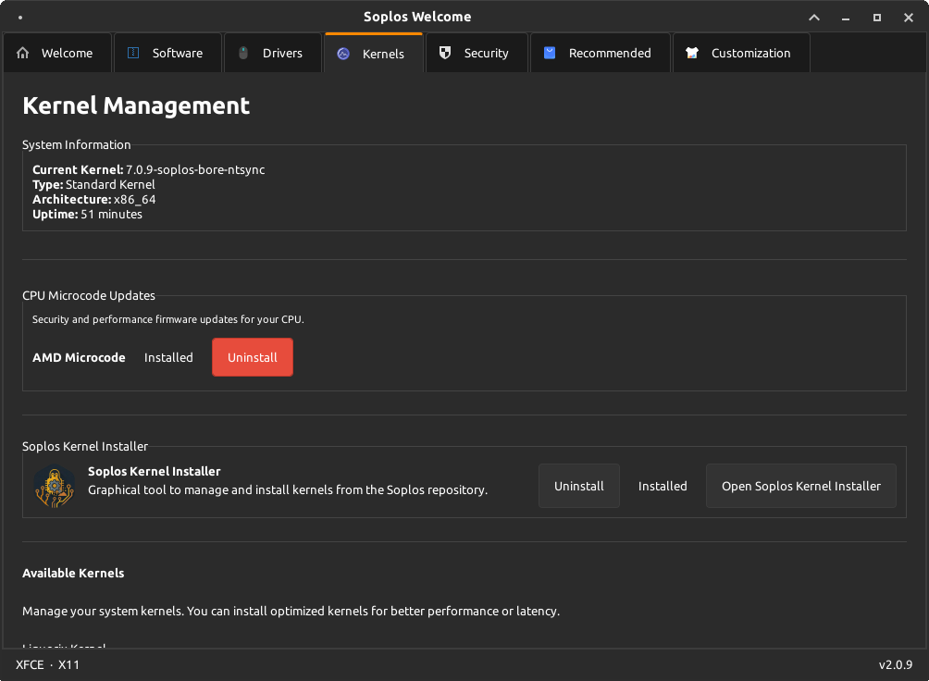Click the 'Uptime: 51 minutes' line
The height and width of the screenshot is (681, 929).
[87, 214]
